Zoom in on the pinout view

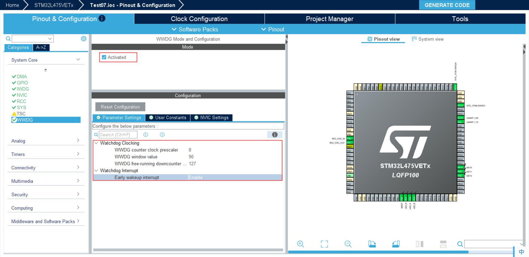pos(301,244)
